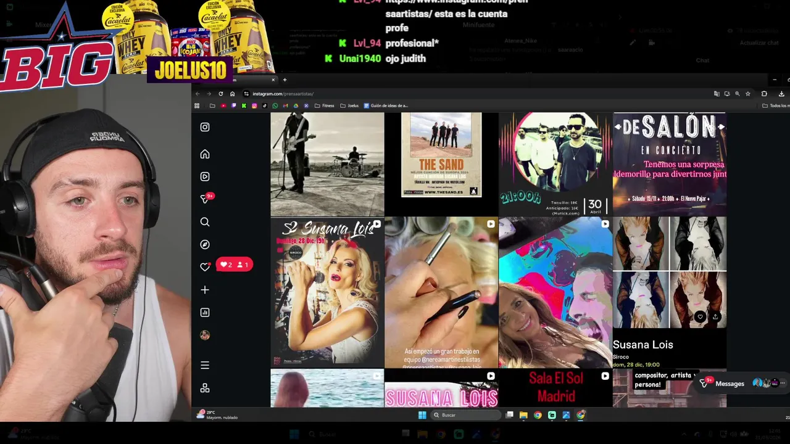Like the Siroco event post heart icon
Screen dimensions: 790x444
pyautogui.click(x=700, y=317)
